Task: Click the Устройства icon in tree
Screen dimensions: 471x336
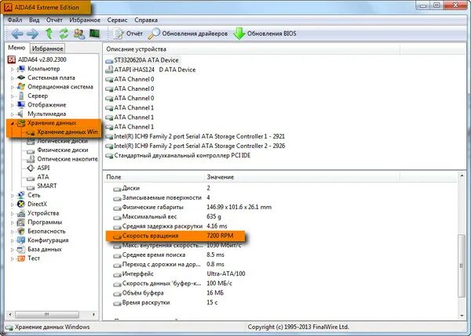Action: pyautogui.click(x=20, y=213)
